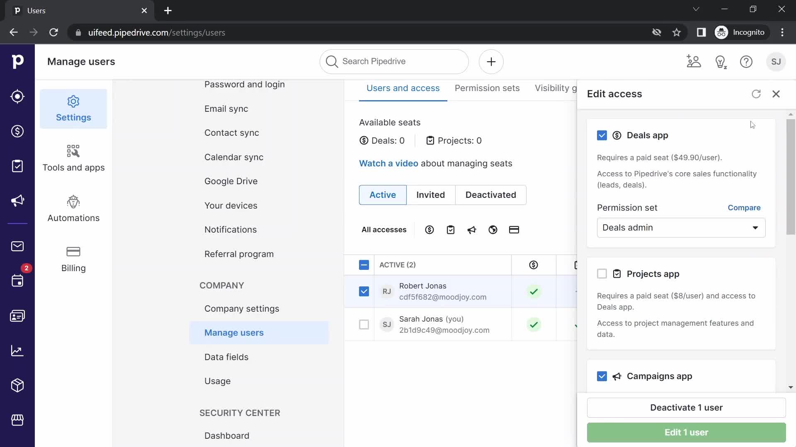796x447 pixels.
Task: Click the Pipedrive logo icon
Action: 17,62
